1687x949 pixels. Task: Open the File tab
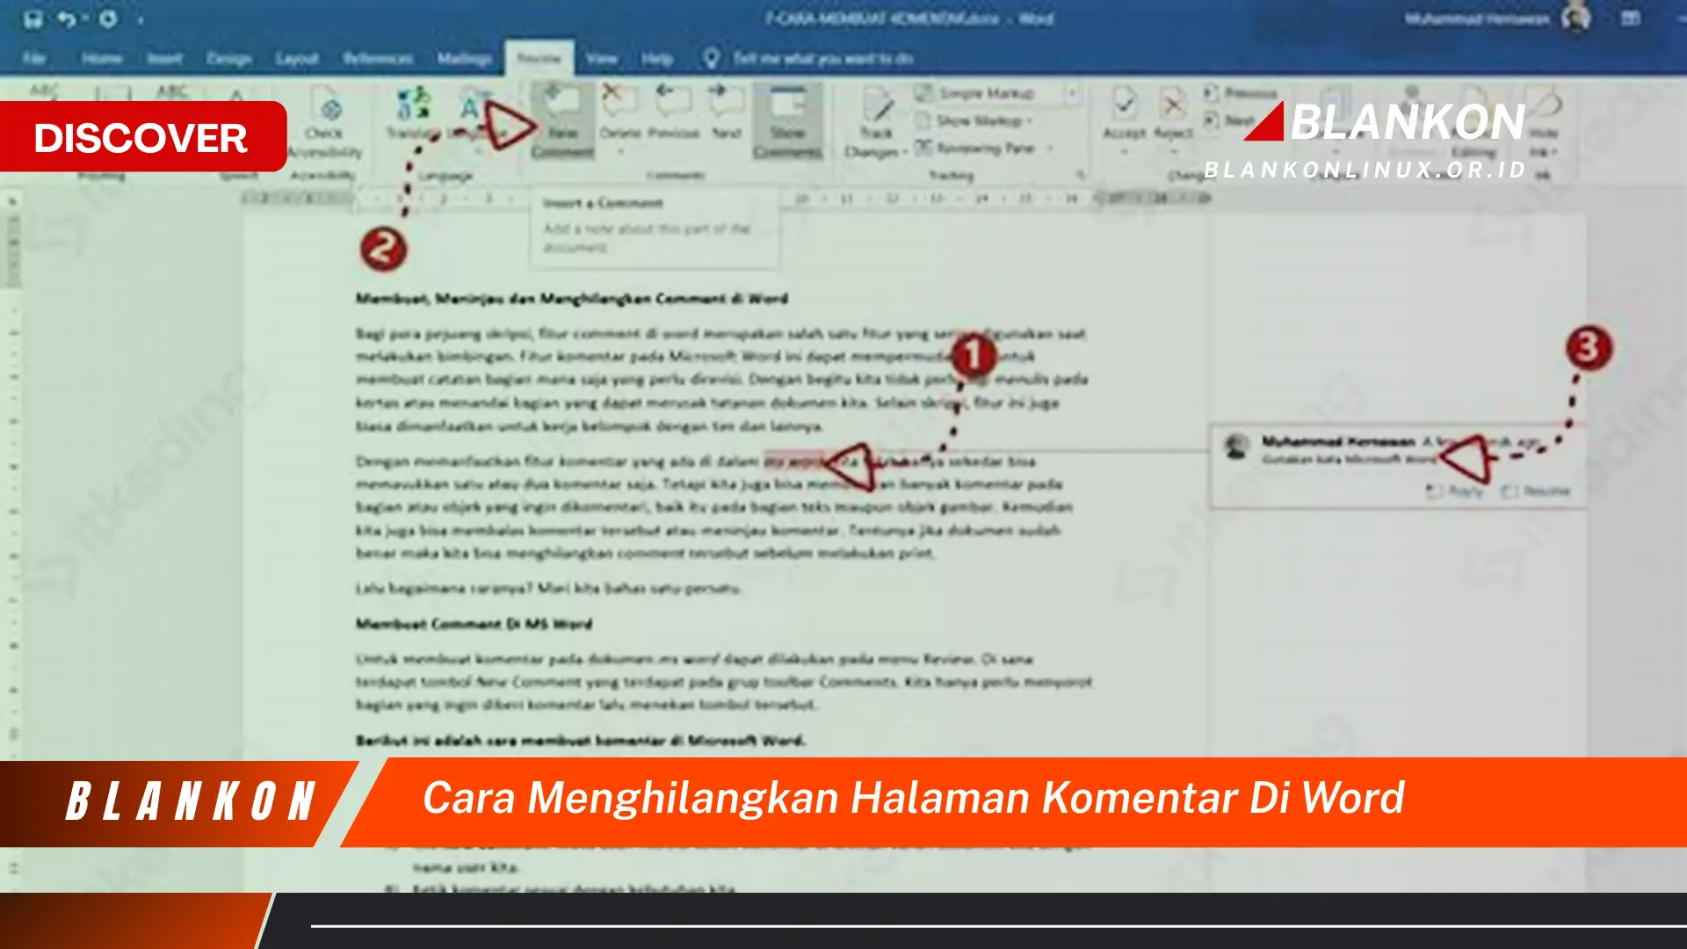[34, 58]
